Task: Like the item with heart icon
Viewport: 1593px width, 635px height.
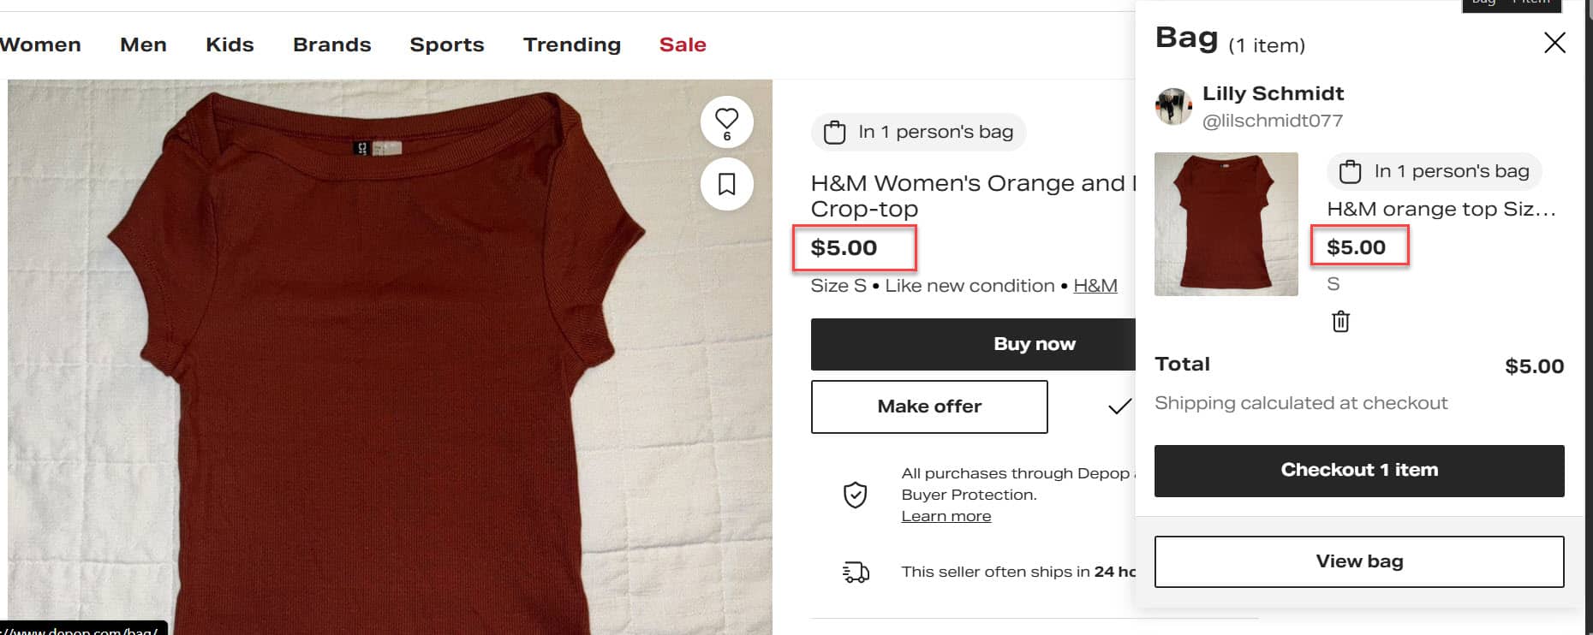Action: (x=726, y=120)
